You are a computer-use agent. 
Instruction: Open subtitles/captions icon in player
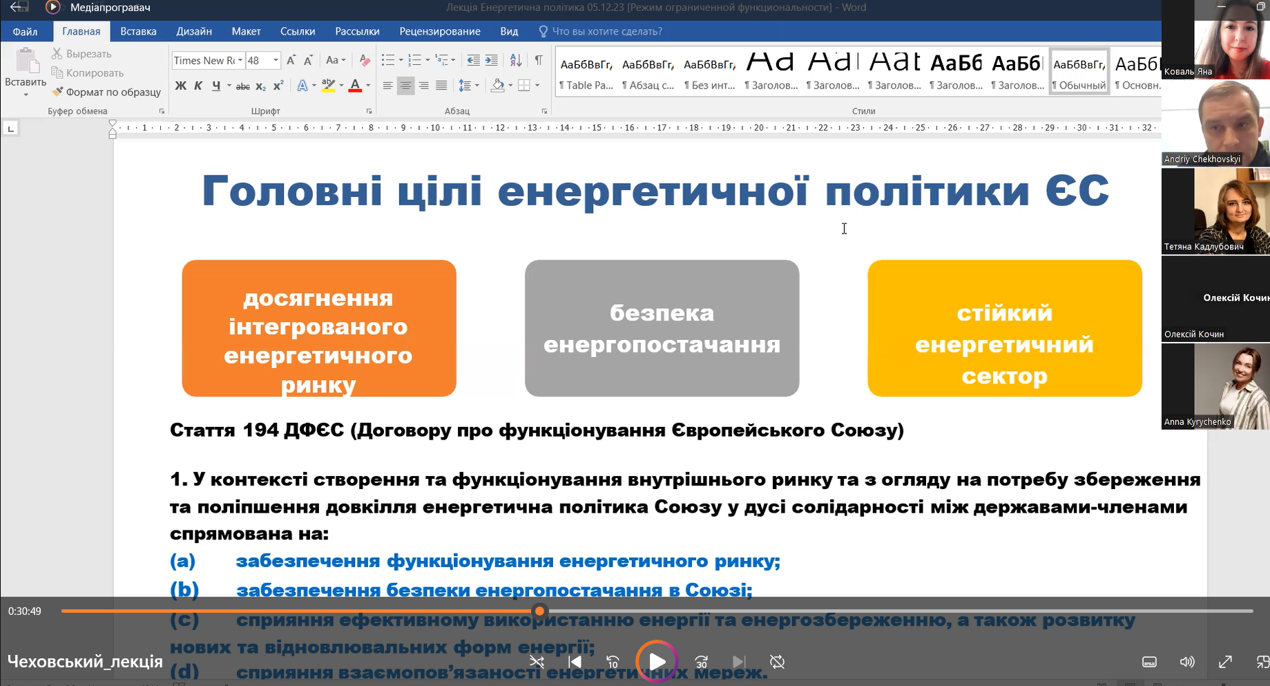tap(1149, 662)
